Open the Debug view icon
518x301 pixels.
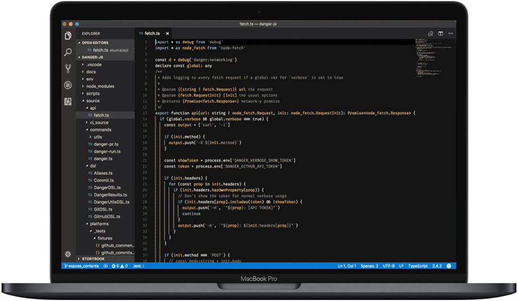coord(67,85)
